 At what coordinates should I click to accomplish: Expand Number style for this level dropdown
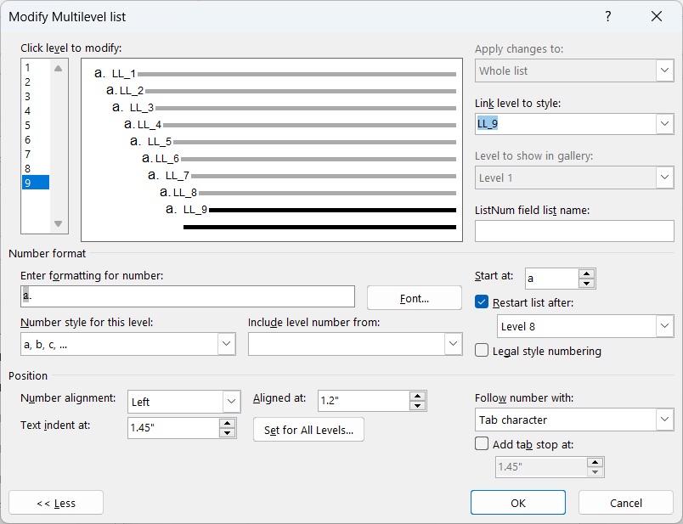pyautogui.click(x=226, y=344)
